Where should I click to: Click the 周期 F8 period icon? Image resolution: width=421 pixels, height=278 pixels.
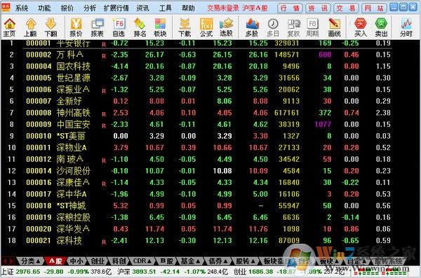coord(312,27)
